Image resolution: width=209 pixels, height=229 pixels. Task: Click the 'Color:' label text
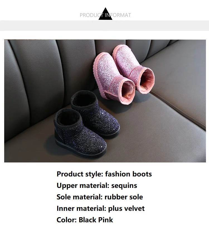pos(67,220)
